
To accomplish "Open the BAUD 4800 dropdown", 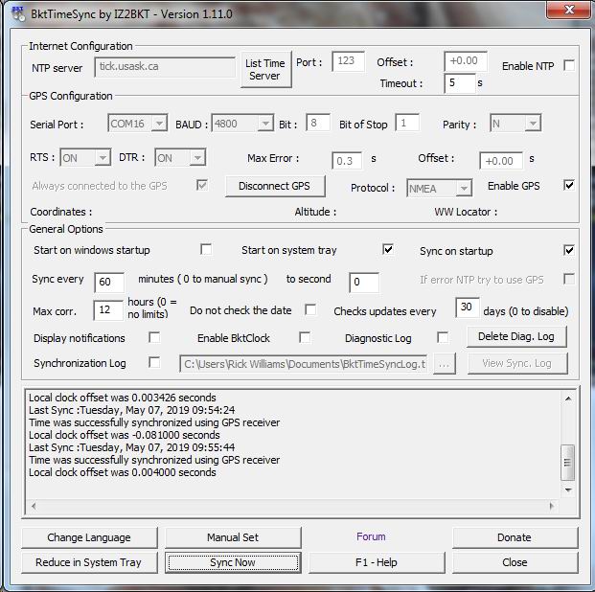I will click(x=265, y=124).
